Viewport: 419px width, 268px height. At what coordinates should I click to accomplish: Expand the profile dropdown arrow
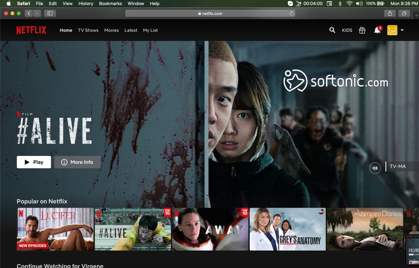click(x=402, y=30)
